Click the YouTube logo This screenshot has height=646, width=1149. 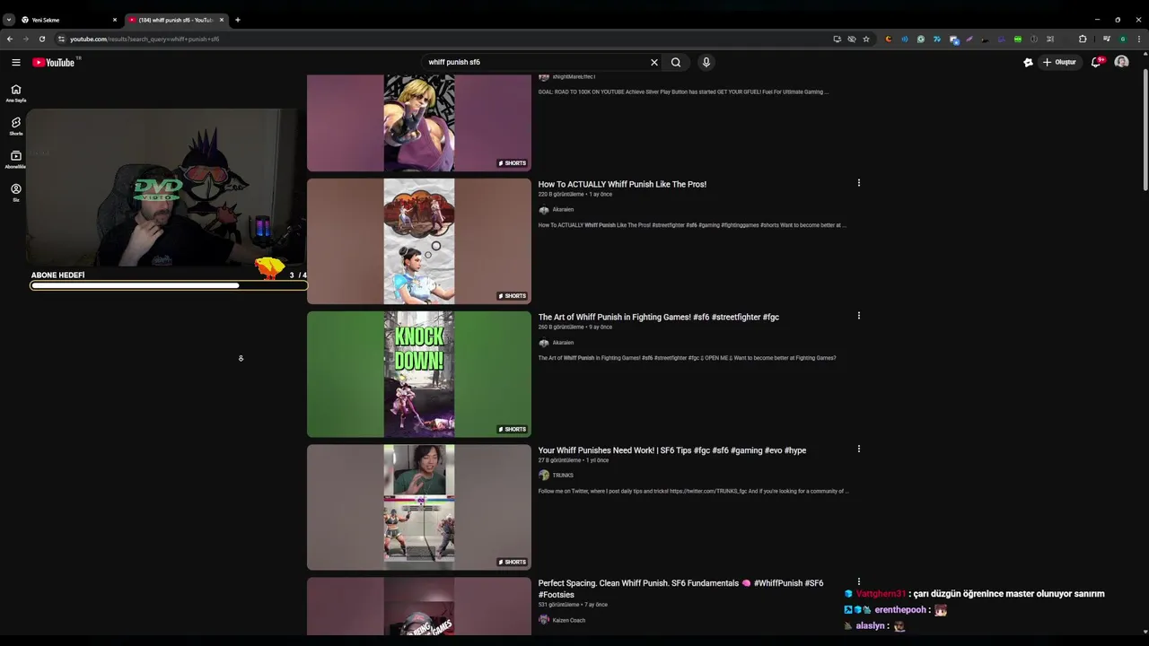point(54,62)
